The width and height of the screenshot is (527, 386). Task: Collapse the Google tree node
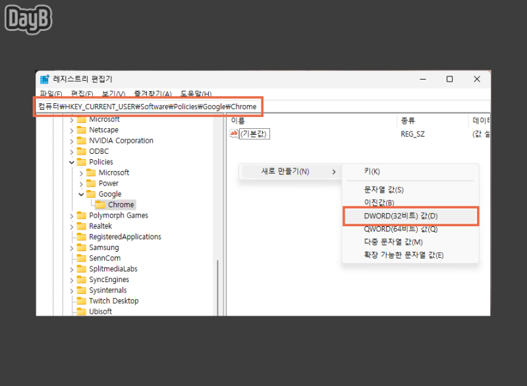pos(81,195)
